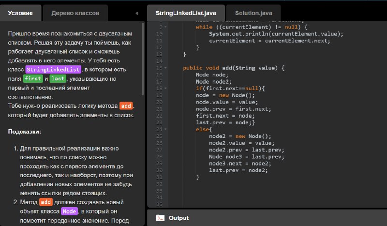Click the line 'Node node;'

click(x=212, y=75)
